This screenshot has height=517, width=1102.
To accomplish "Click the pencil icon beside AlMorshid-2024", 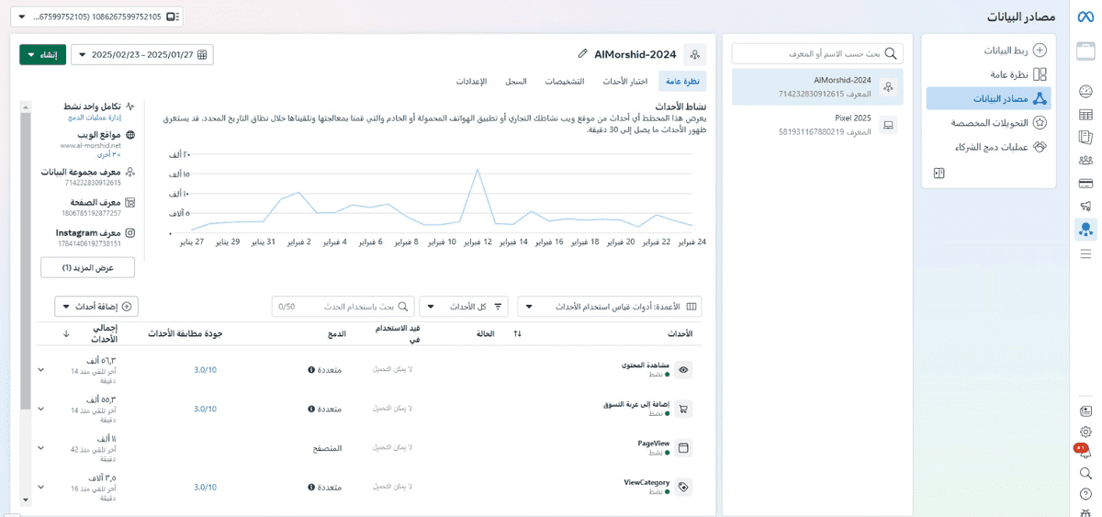I will (583, 54).
